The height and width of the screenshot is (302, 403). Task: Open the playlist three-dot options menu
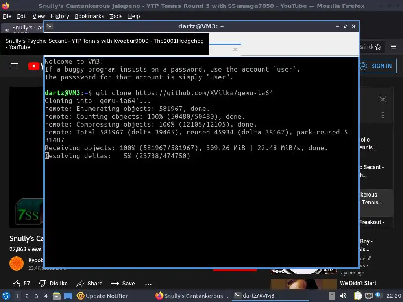[x=383, y=115]
